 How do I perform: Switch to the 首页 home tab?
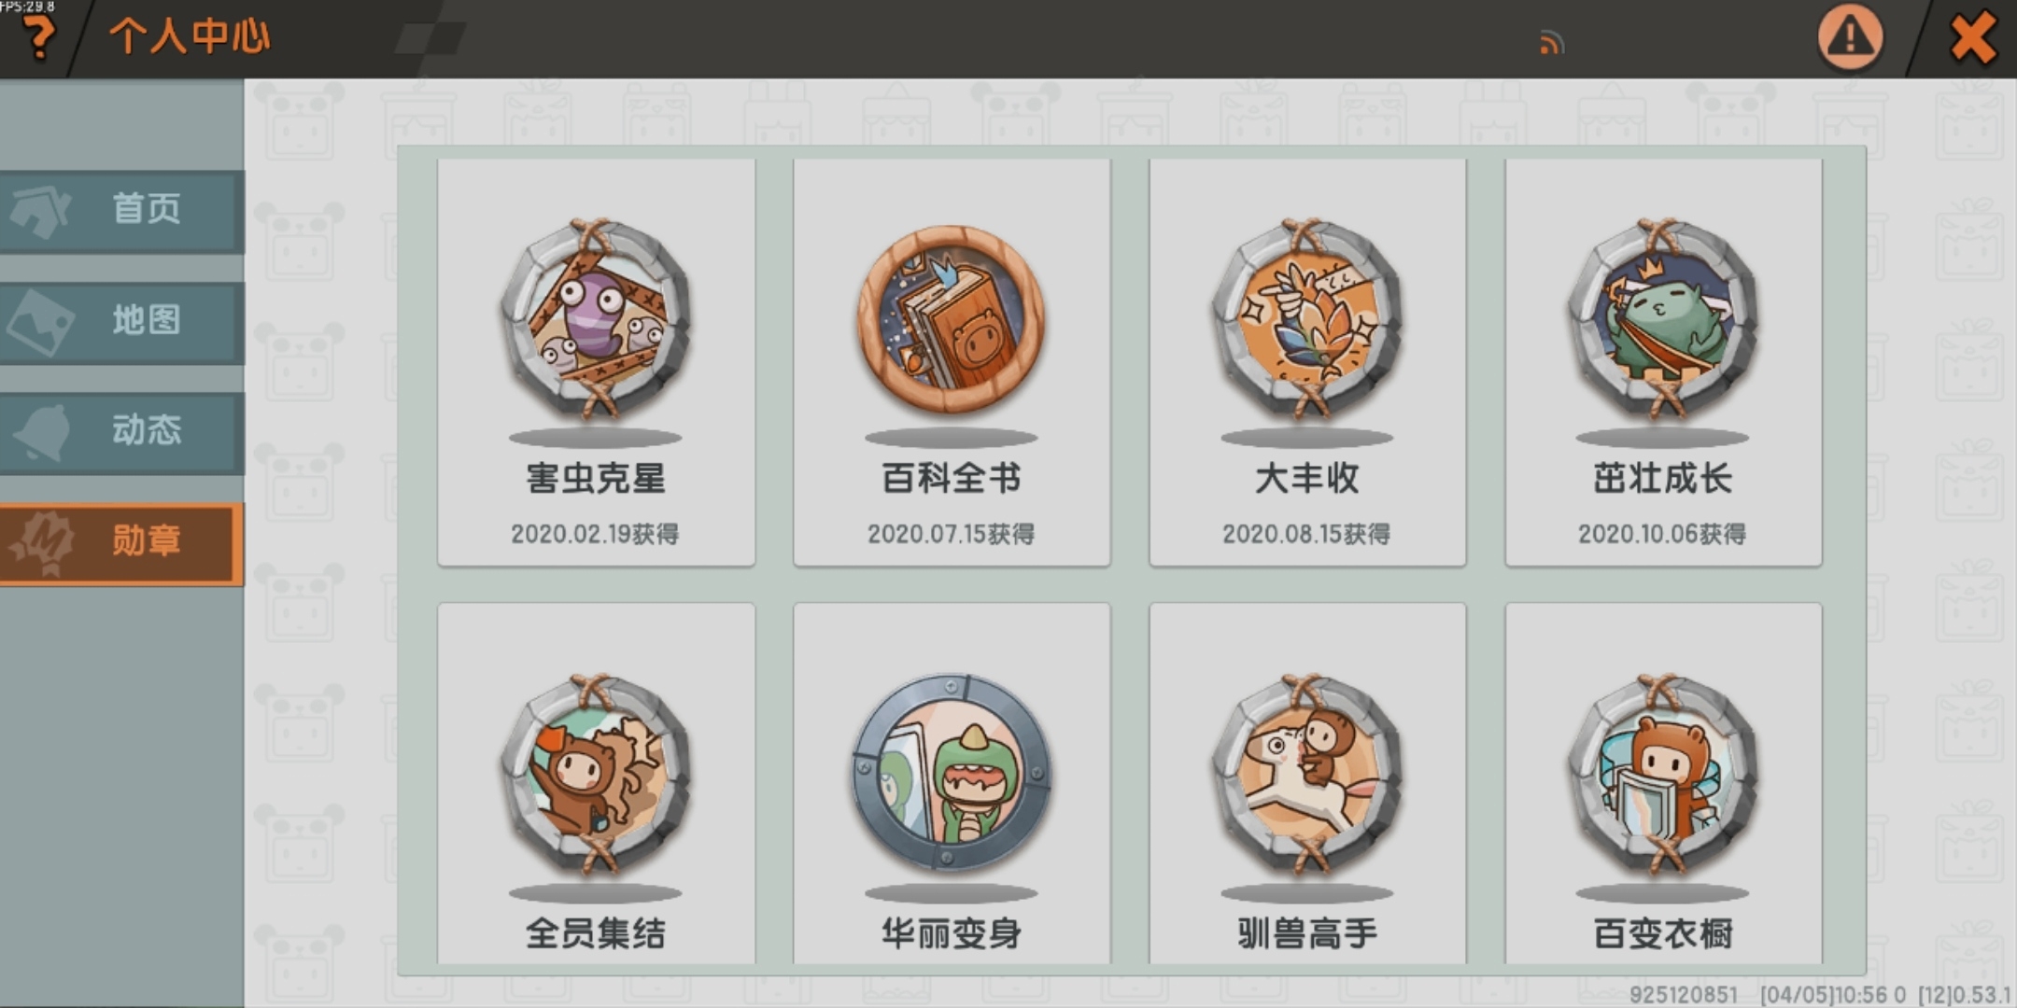(121, 211)
